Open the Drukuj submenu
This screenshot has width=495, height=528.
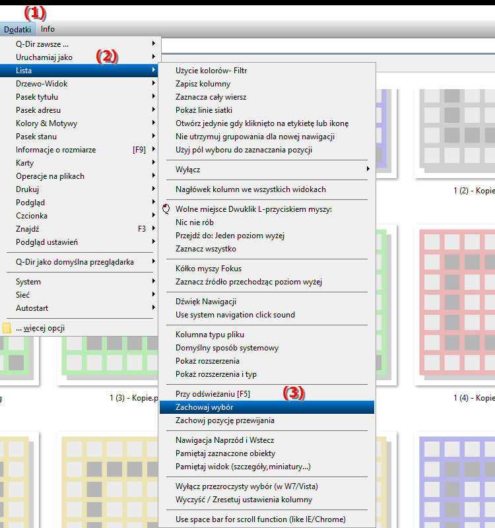click(x=80, y=189)
